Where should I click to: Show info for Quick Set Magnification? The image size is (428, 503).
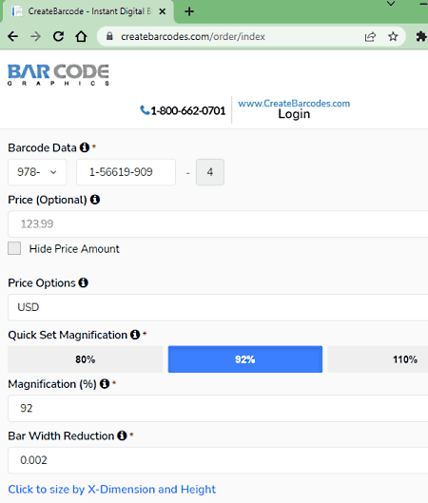click(x=135, y=335)
